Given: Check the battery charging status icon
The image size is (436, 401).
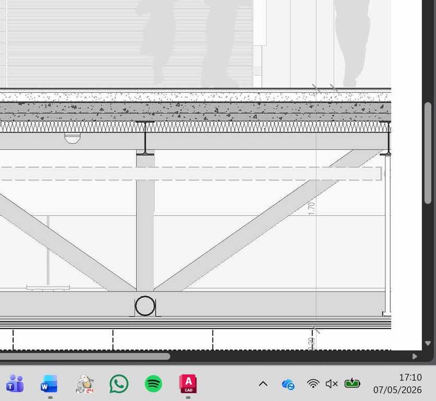Looking at the screenshot, I should [352, 383].
